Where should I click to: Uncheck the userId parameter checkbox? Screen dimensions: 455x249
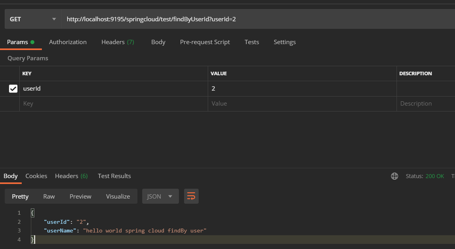[x=13, y=89]
